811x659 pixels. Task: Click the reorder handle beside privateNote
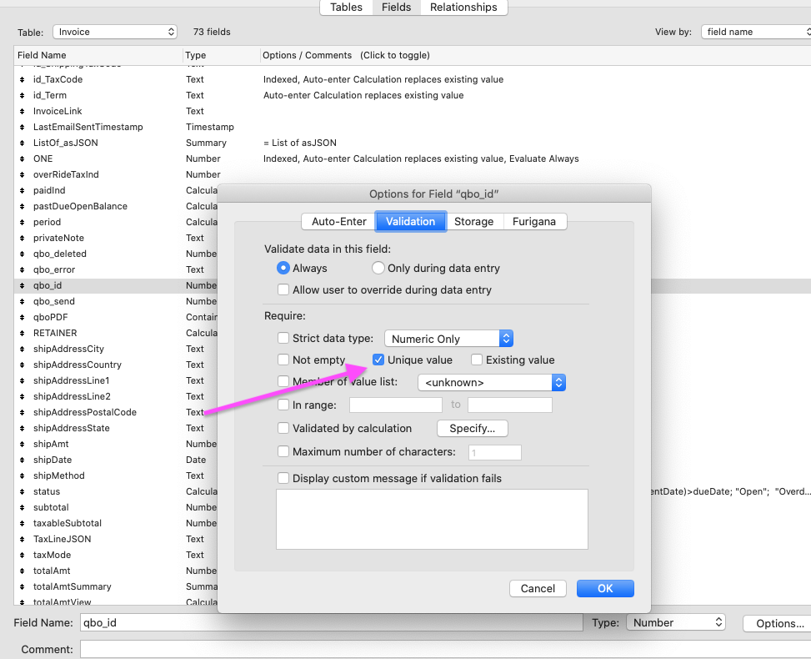point(23,238)
